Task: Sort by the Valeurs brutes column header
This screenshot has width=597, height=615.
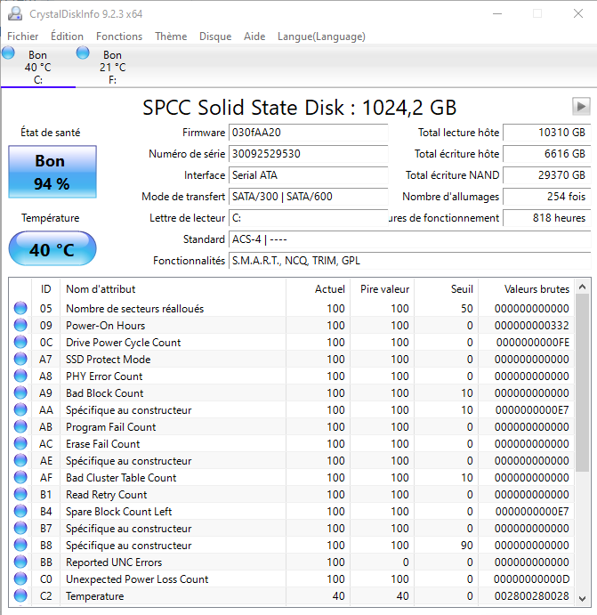Action: 536,288
